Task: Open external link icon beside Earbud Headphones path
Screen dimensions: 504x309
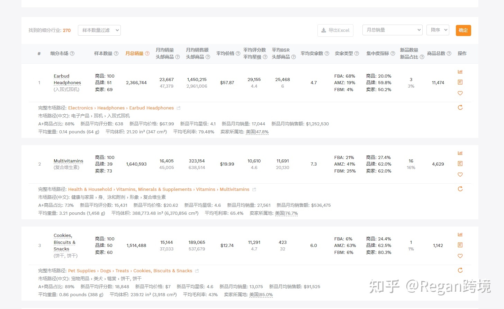Action: (179, 108)
